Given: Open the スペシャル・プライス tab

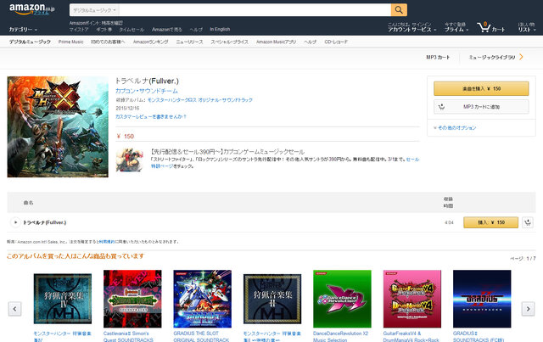Looking at the screenshot, I should pos(230,42).
